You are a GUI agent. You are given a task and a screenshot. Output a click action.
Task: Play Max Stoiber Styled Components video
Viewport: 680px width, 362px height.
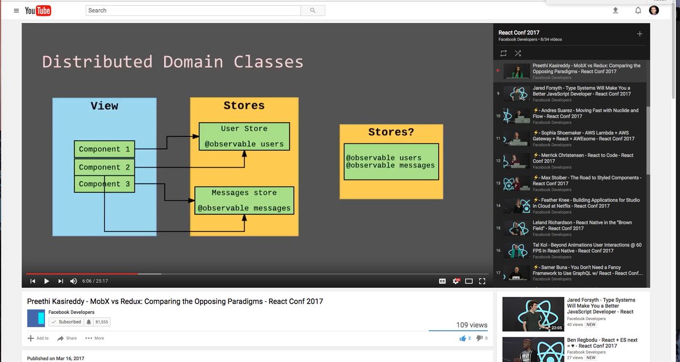pos(571,183)
